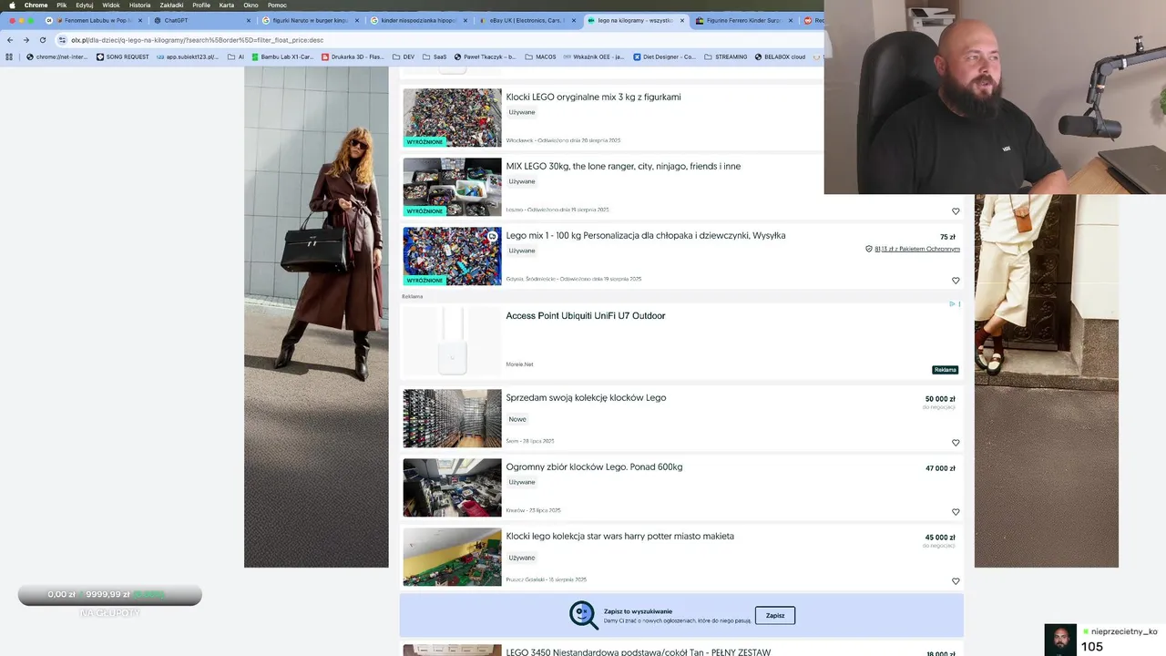This screenshot has height=656, width=1166.
Task: Open the 600kg collection thumbnail image
Action: [x=453, y=487]
